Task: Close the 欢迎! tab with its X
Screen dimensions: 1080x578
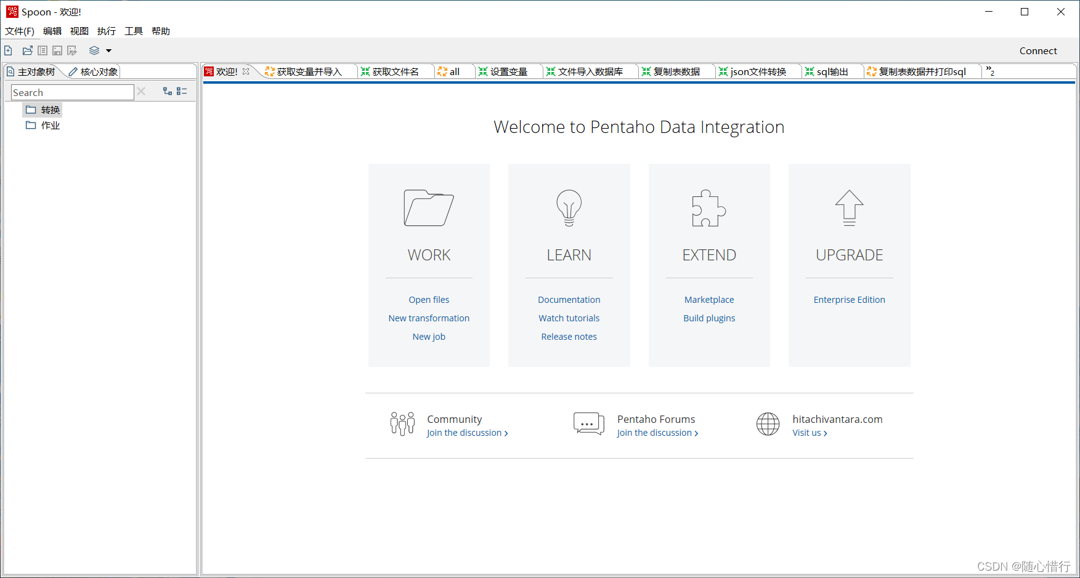Action: tap(246, 71)
